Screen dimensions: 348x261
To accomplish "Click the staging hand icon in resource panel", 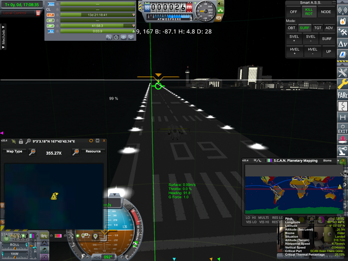I will coord(109,37).
